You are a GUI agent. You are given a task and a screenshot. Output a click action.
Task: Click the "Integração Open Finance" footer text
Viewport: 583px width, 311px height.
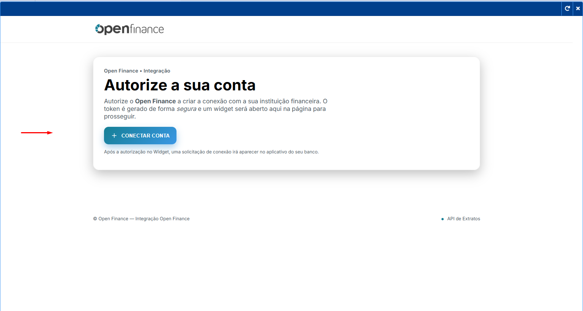tap(162, 219)
